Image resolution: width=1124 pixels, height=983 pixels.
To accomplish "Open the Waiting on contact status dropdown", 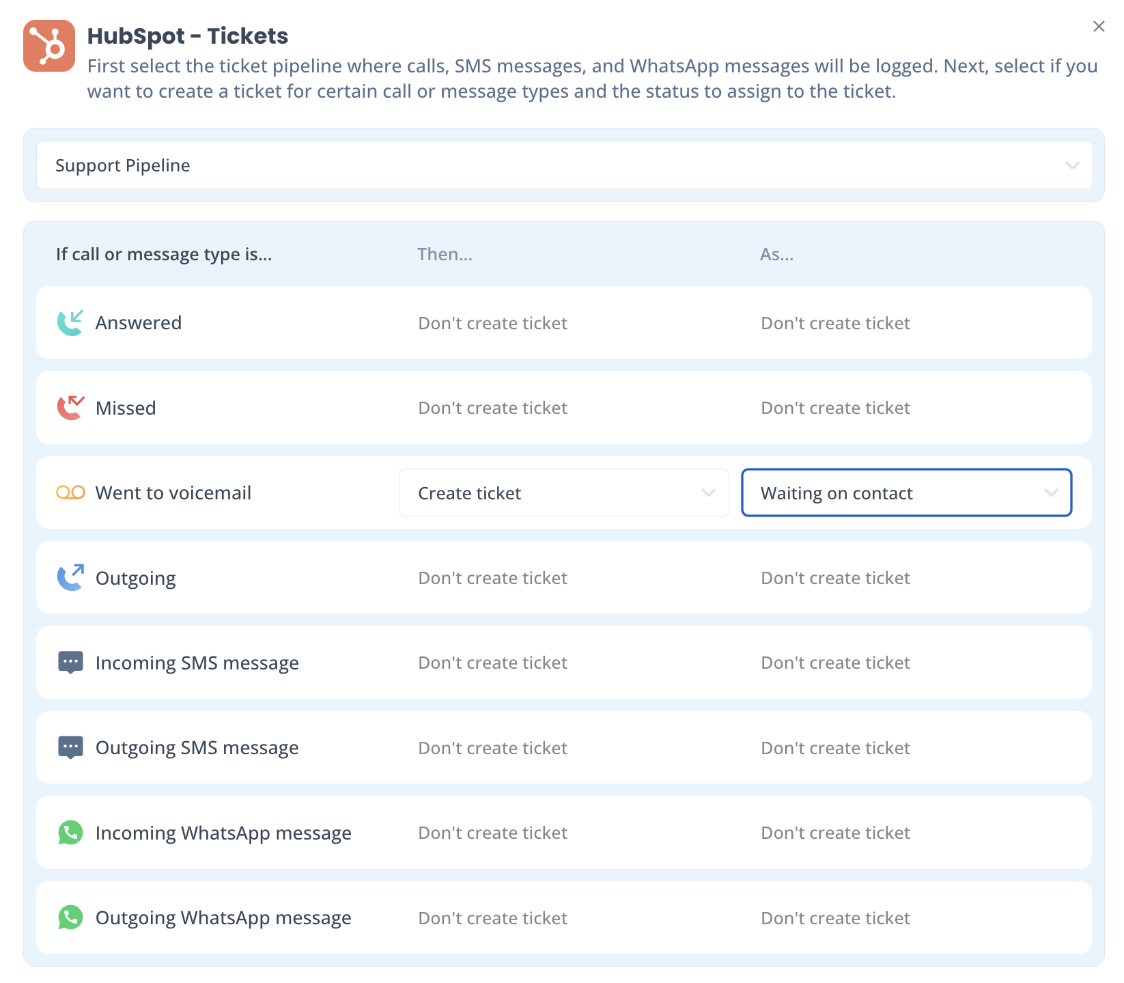I will click(x=907, y=493).
